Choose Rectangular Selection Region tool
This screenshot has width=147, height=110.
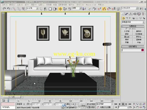click(x=50, y=9)
